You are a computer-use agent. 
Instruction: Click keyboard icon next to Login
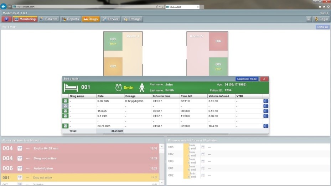click(x=309, y=19)
